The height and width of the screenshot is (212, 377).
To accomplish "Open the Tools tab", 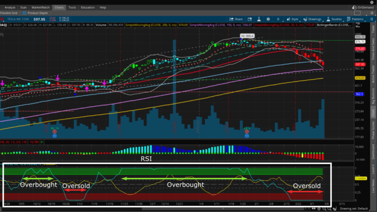I will pyautogui.click(x=72, y=7).
